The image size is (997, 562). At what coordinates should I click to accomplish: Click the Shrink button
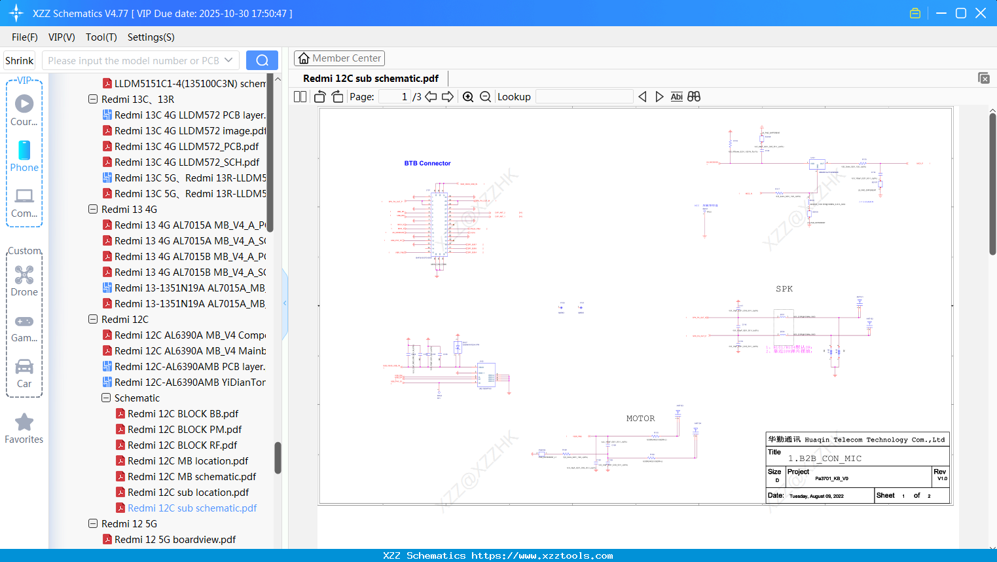click(x=19, y=60)
